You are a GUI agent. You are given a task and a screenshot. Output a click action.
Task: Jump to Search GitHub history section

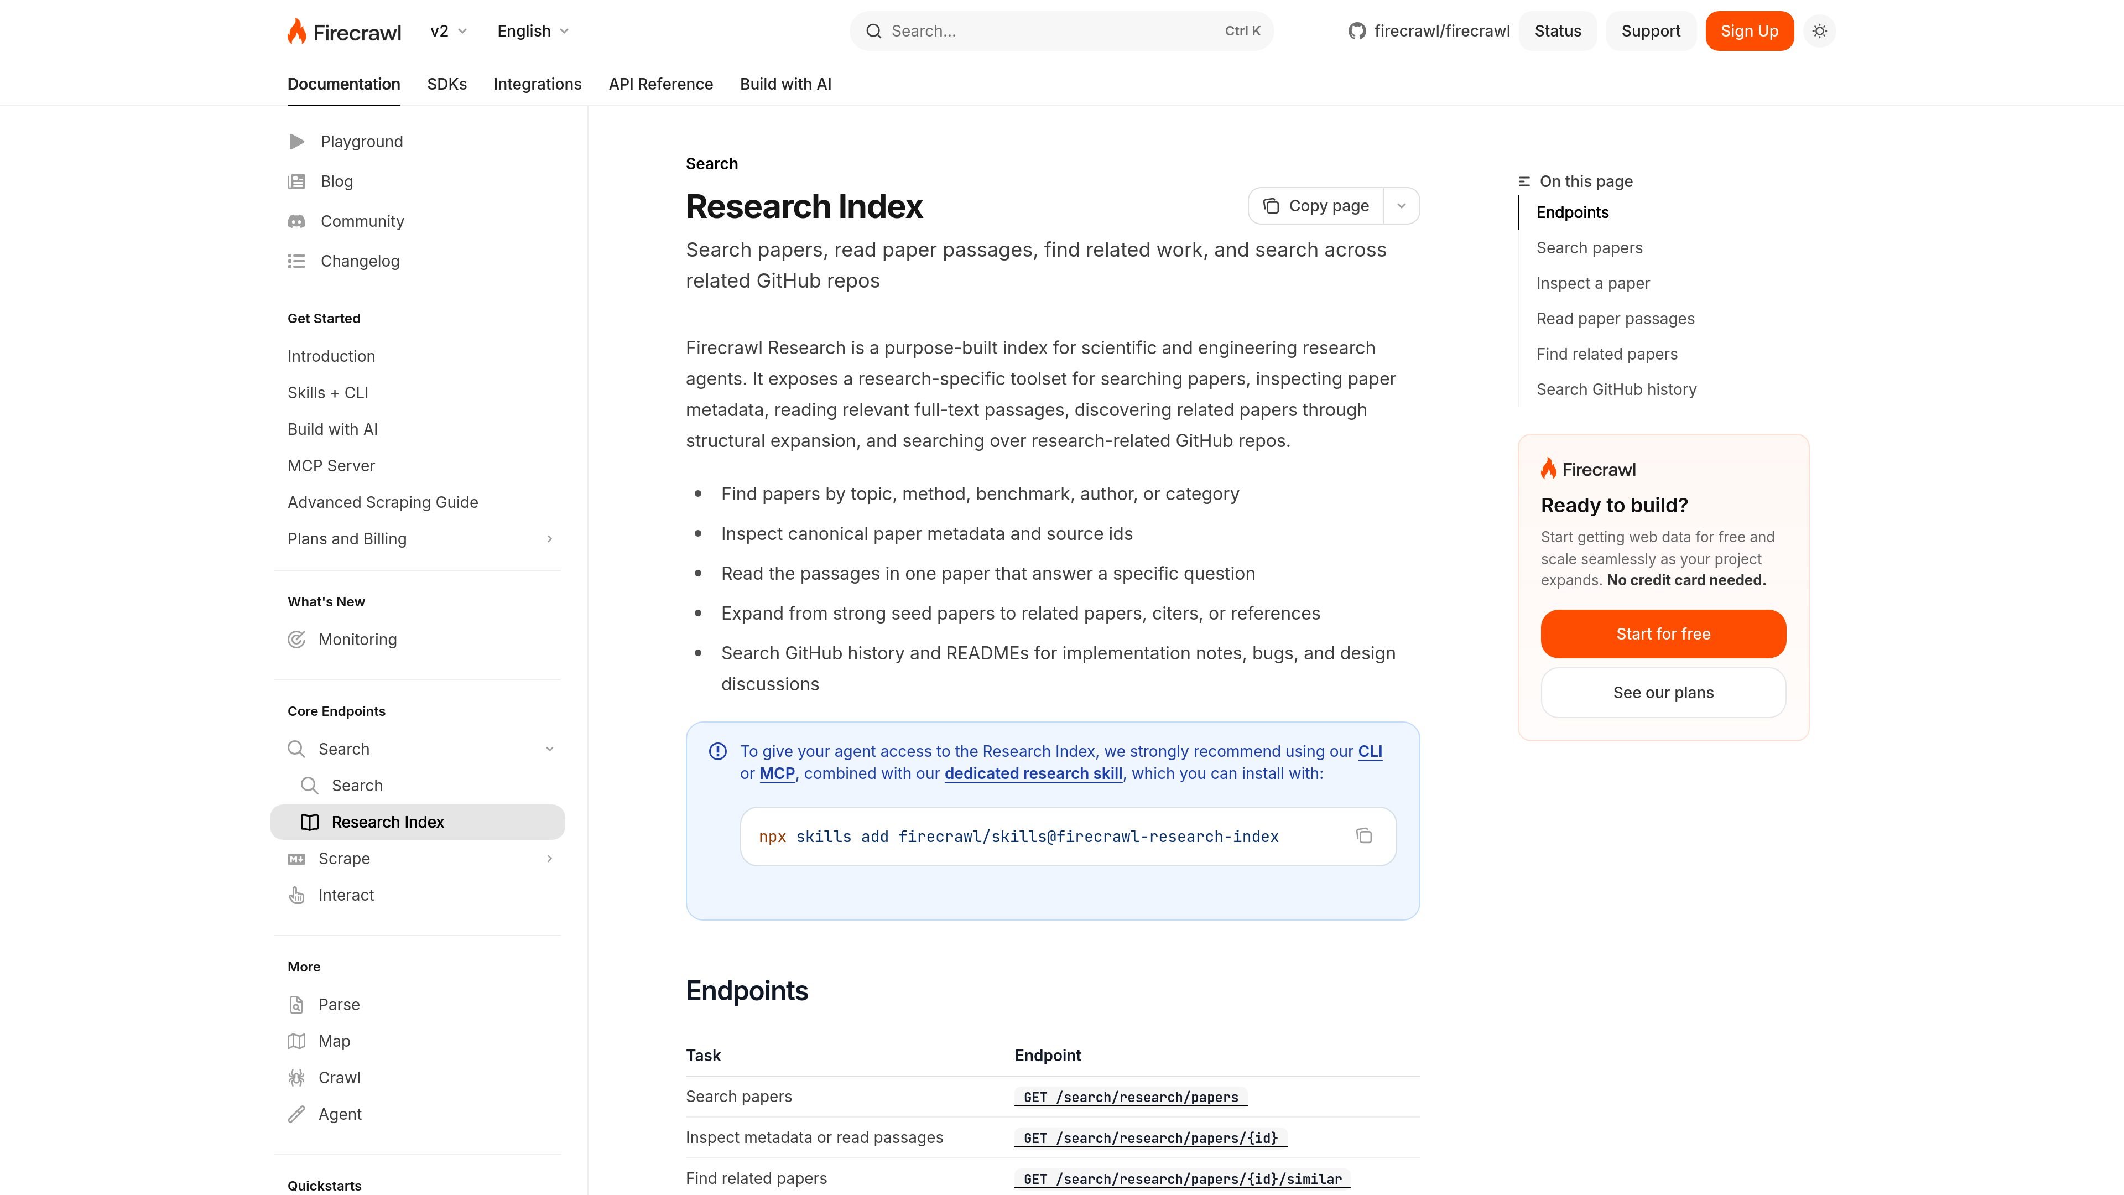(1616, 390)
